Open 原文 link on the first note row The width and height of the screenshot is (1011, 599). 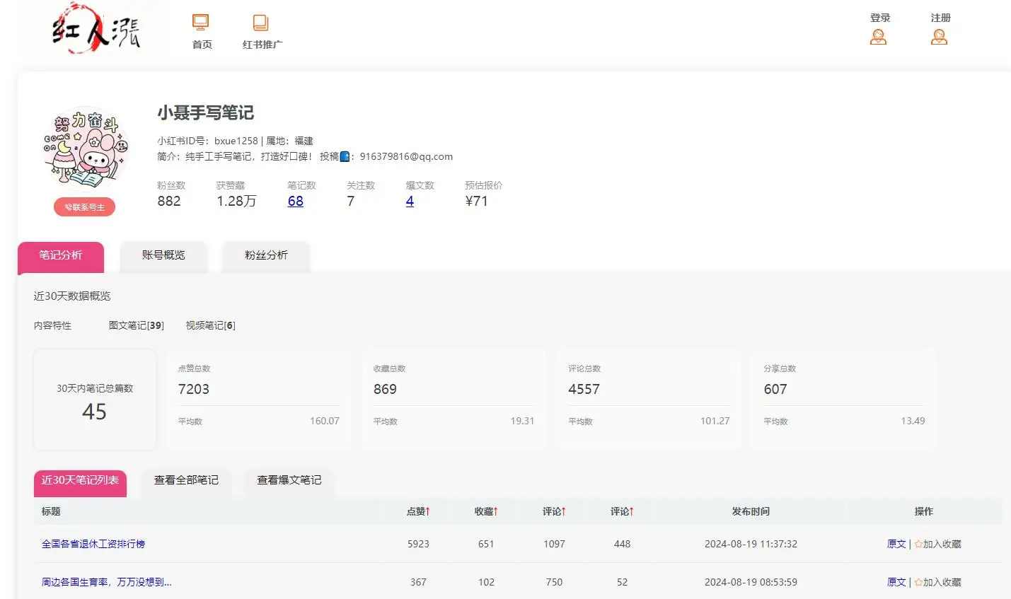tap(896, 544)
